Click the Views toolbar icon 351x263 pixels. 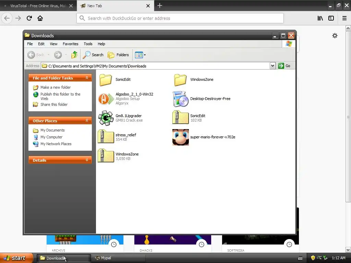click(x=139, y=55)
